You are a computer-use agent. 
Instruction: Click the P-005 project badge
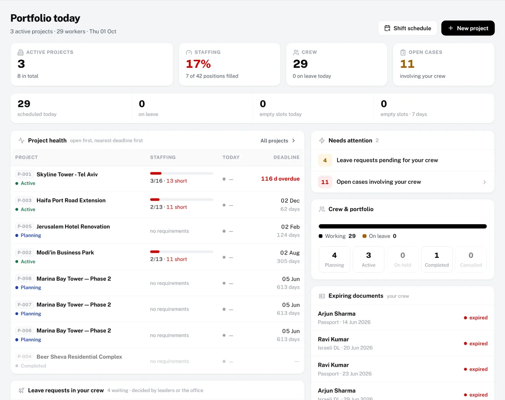pyautogui.click(x=24, y=226)
